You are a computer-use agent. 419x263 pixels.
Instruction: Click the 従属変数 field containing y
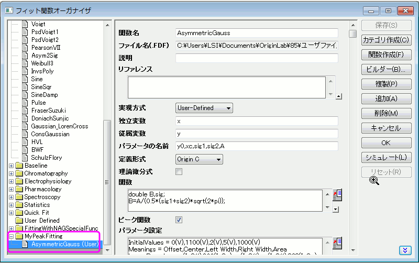tap(257, 134)
